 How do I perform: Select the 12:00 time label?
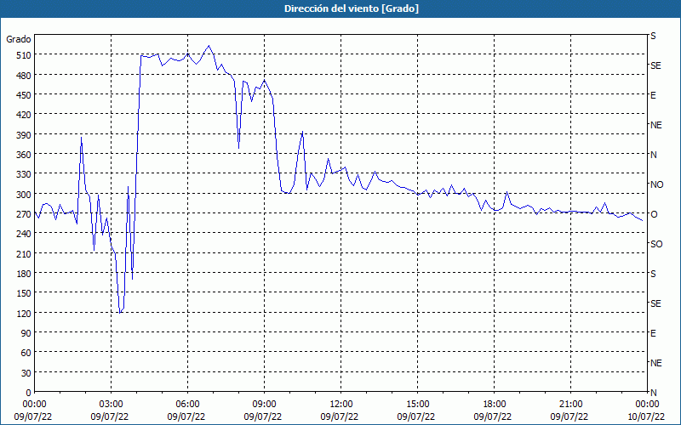pos(341,405)
